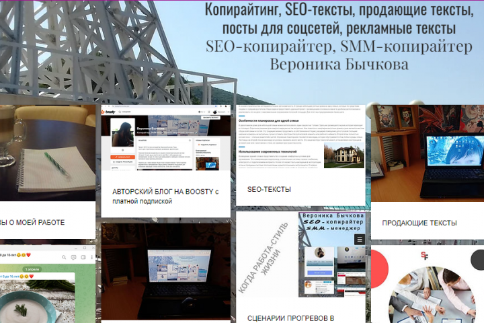Click the Boosty logo in the blog screenshot
484x323 pixels.
108,112
